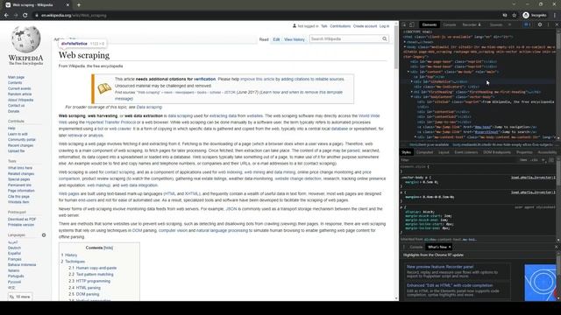Click the browser Forward arrow
The height and width of the screenshot is (315, 561).
click(x=16, y=16)
